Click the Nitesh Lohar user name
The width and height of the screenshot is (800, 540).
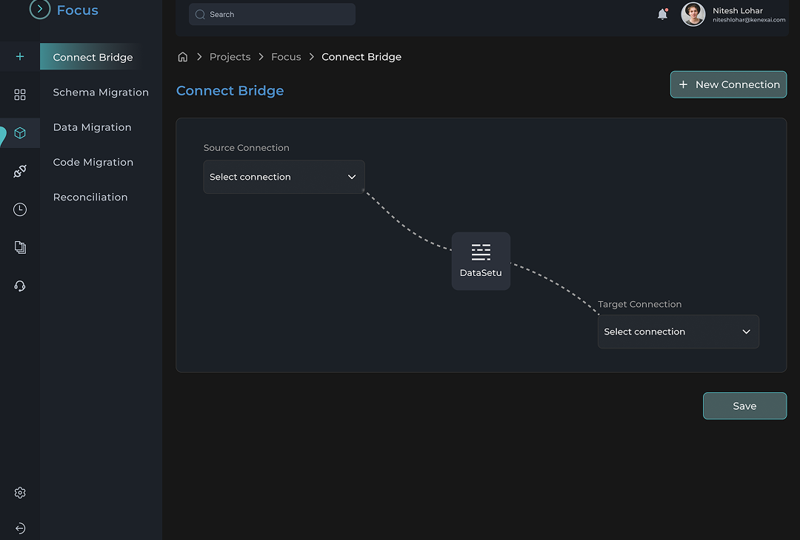(737, 10)
